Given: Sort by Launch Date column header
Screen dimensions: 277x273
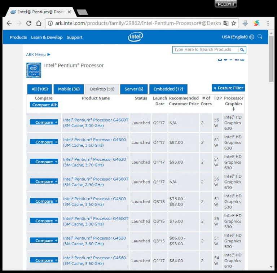Looking at the screenshot, I should [x=160, y=101].
